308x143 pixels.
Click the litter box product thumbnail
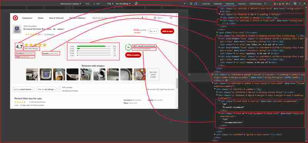tap(17, 29)
